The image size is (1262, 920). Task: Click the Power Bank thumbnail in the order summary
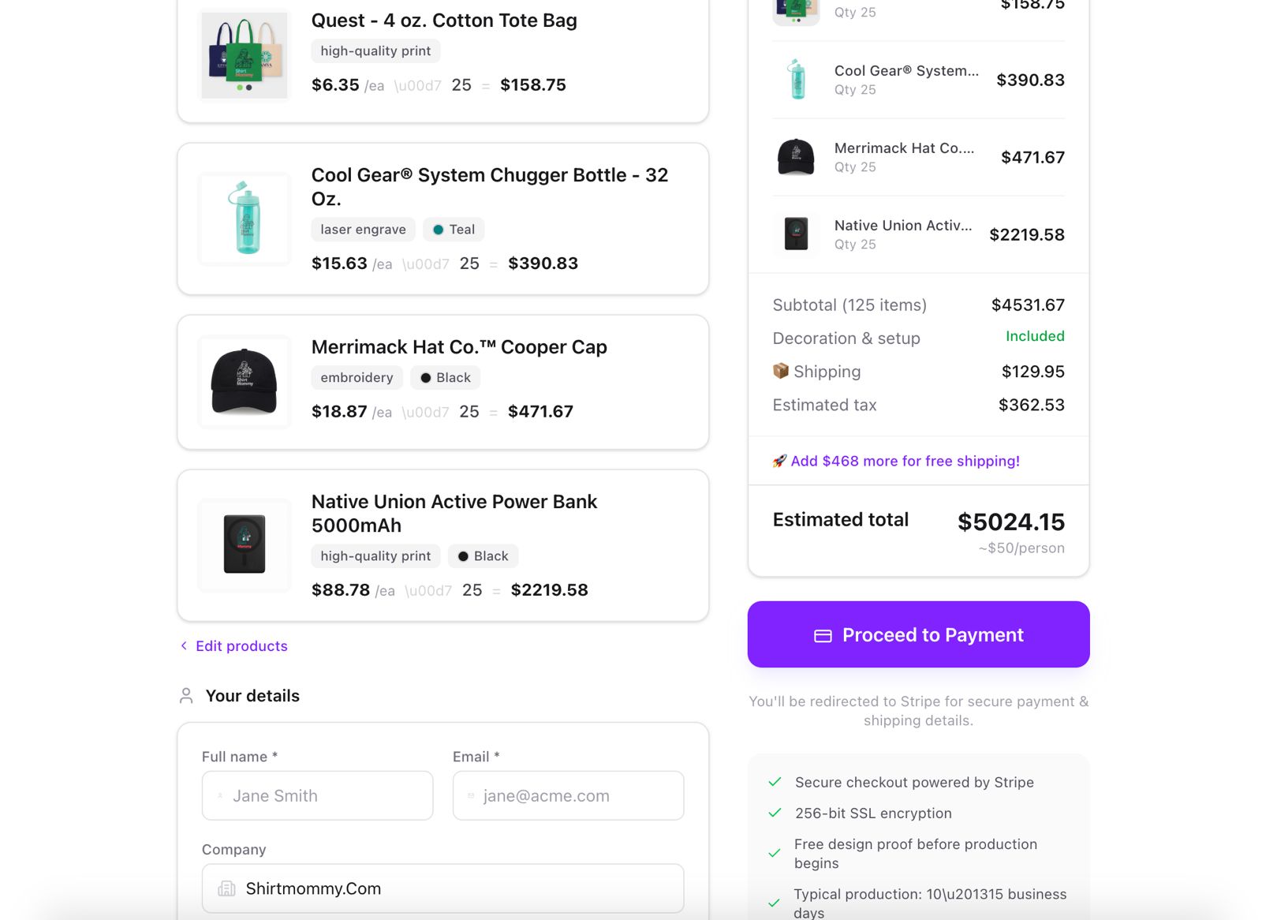coord(796,234)
